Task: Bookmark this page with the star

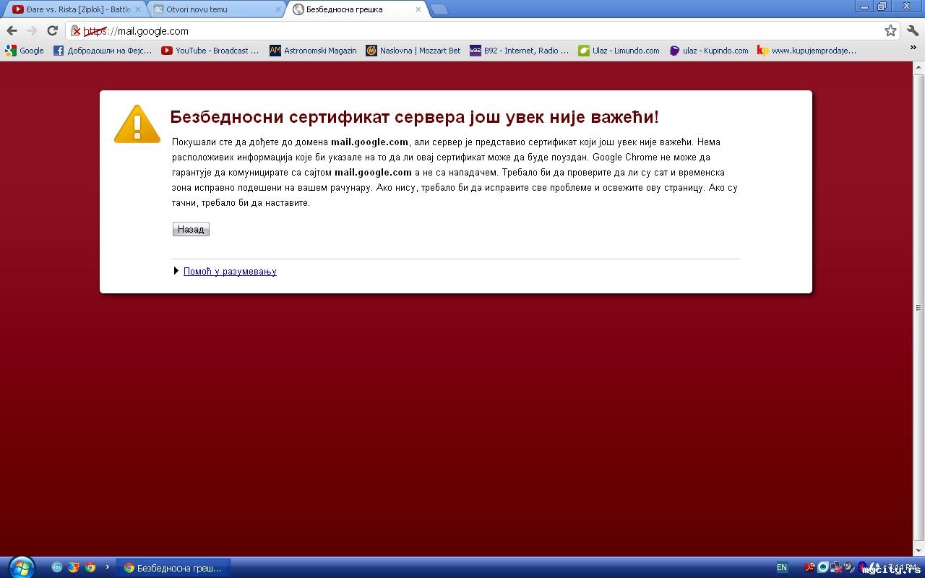Action: pyautogui.click(x=890, y=31)
